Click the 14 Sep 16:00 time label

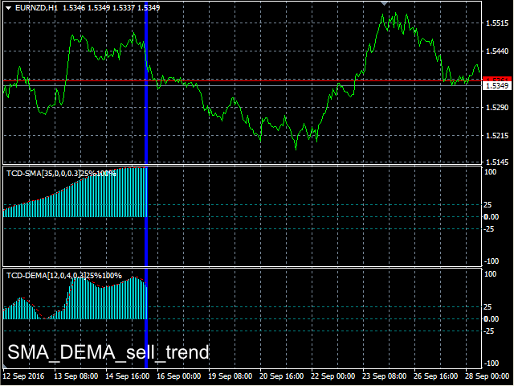pyautogui.click(x=128, y=376)
